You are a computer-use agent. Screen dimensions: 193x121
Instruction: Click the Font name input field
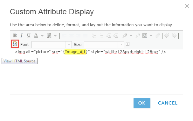tap(49, 45)
